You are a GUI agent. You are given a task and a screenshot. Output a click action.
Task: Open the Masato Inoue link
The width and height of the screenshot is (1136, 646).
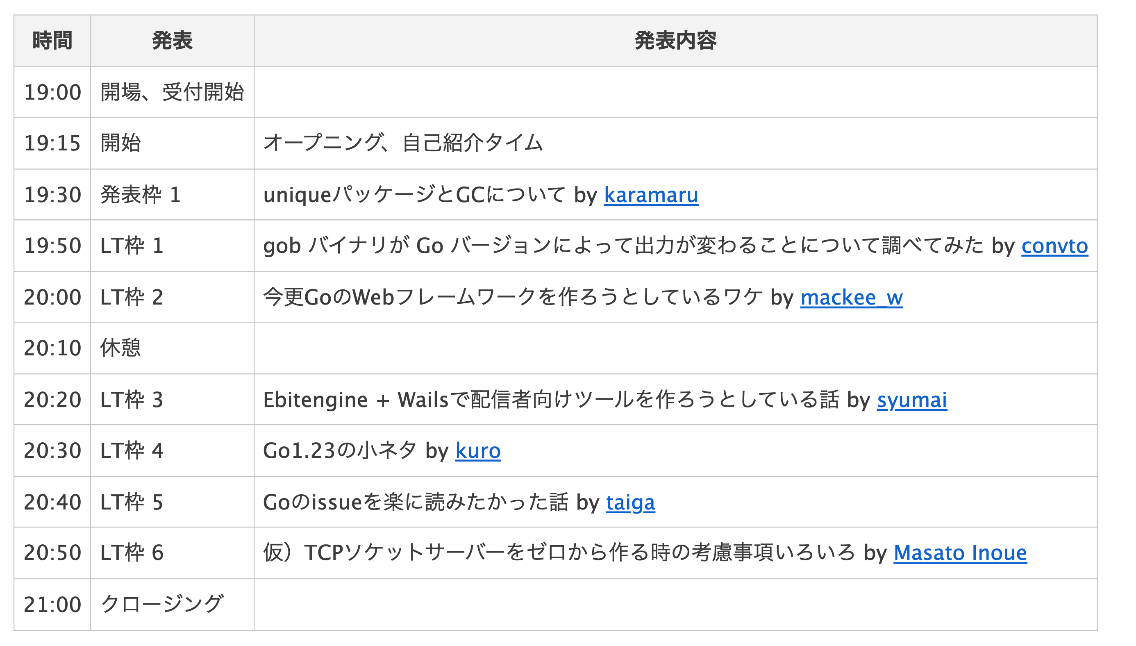(x=959, y=553)
